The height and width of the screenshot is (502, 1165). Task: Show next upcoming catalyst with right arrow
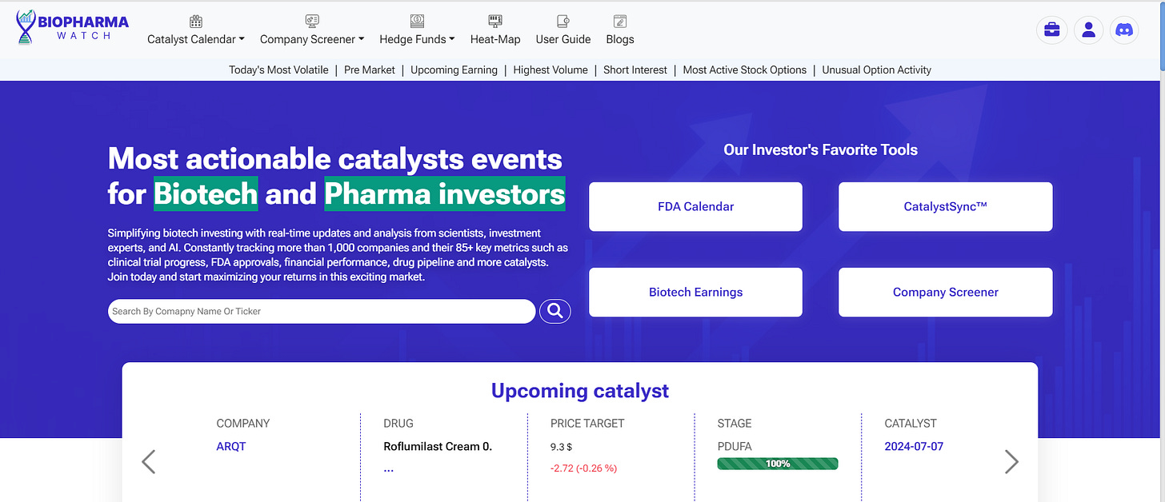(x=1011, y=461)
